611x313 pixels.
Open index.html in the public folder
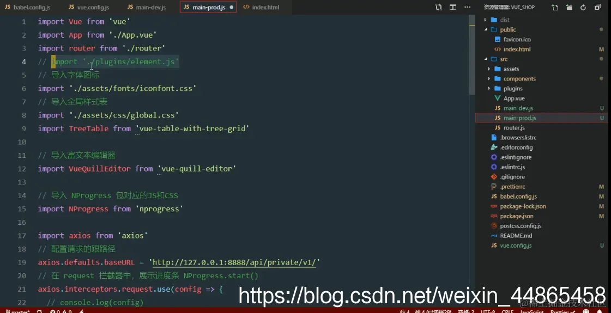click(x=517, y=49)
